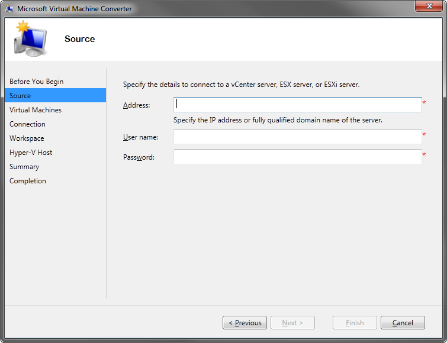Click into the Password field

(298, 157)
